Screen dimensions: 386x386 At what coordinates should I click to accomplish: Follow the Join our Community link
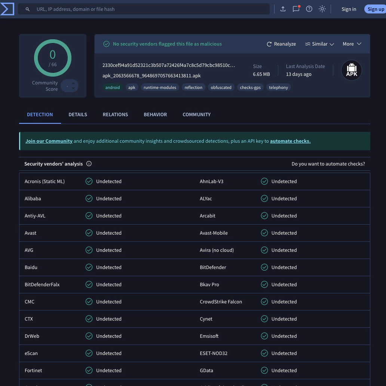point(49,141)
